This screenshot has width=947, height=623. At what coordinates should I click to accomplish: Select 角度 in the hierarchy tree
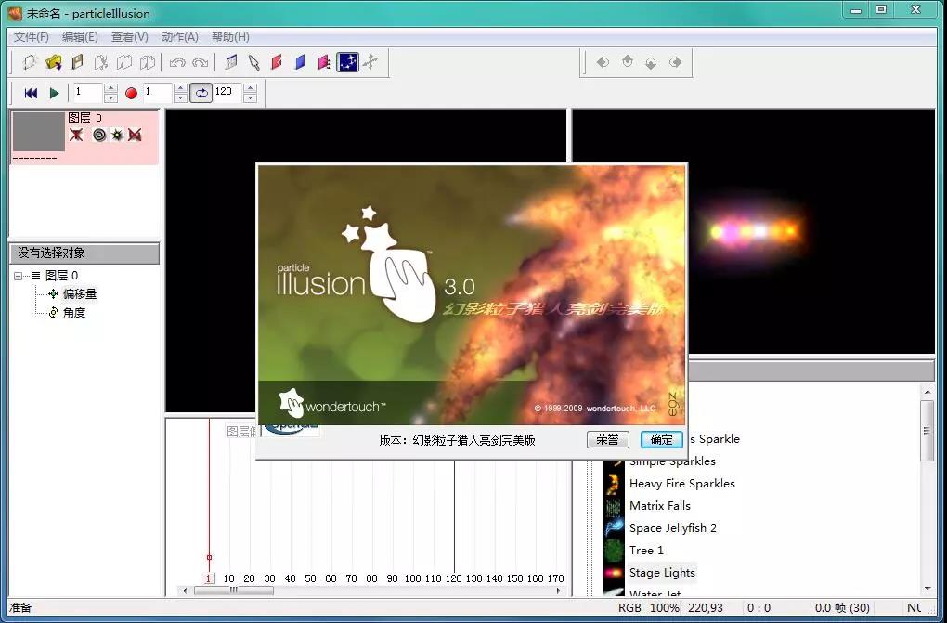click(x=74, y=313)
